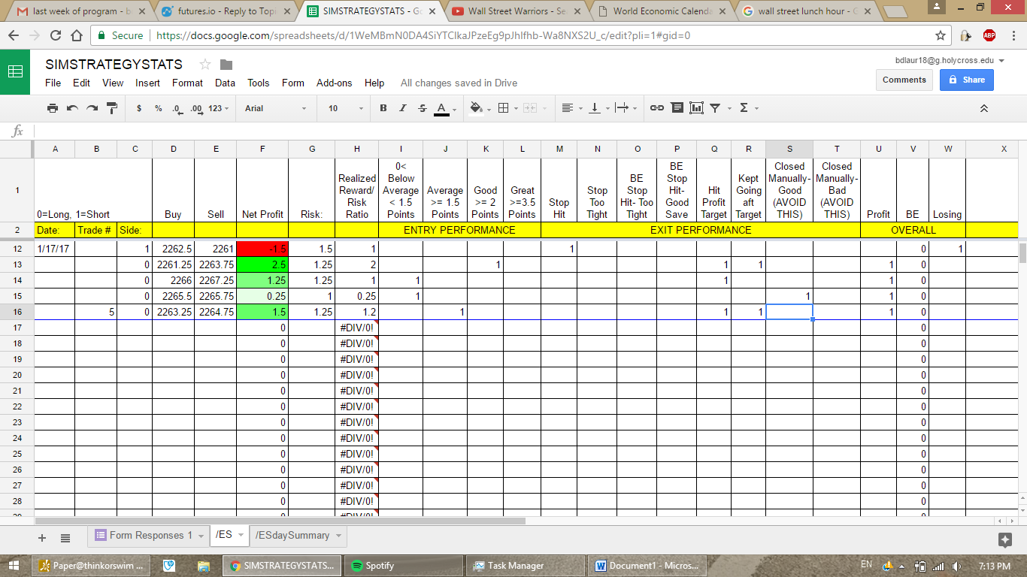1027x577 pixels.
Task: Open the vertical align dropdown
Action: (598, 108)
